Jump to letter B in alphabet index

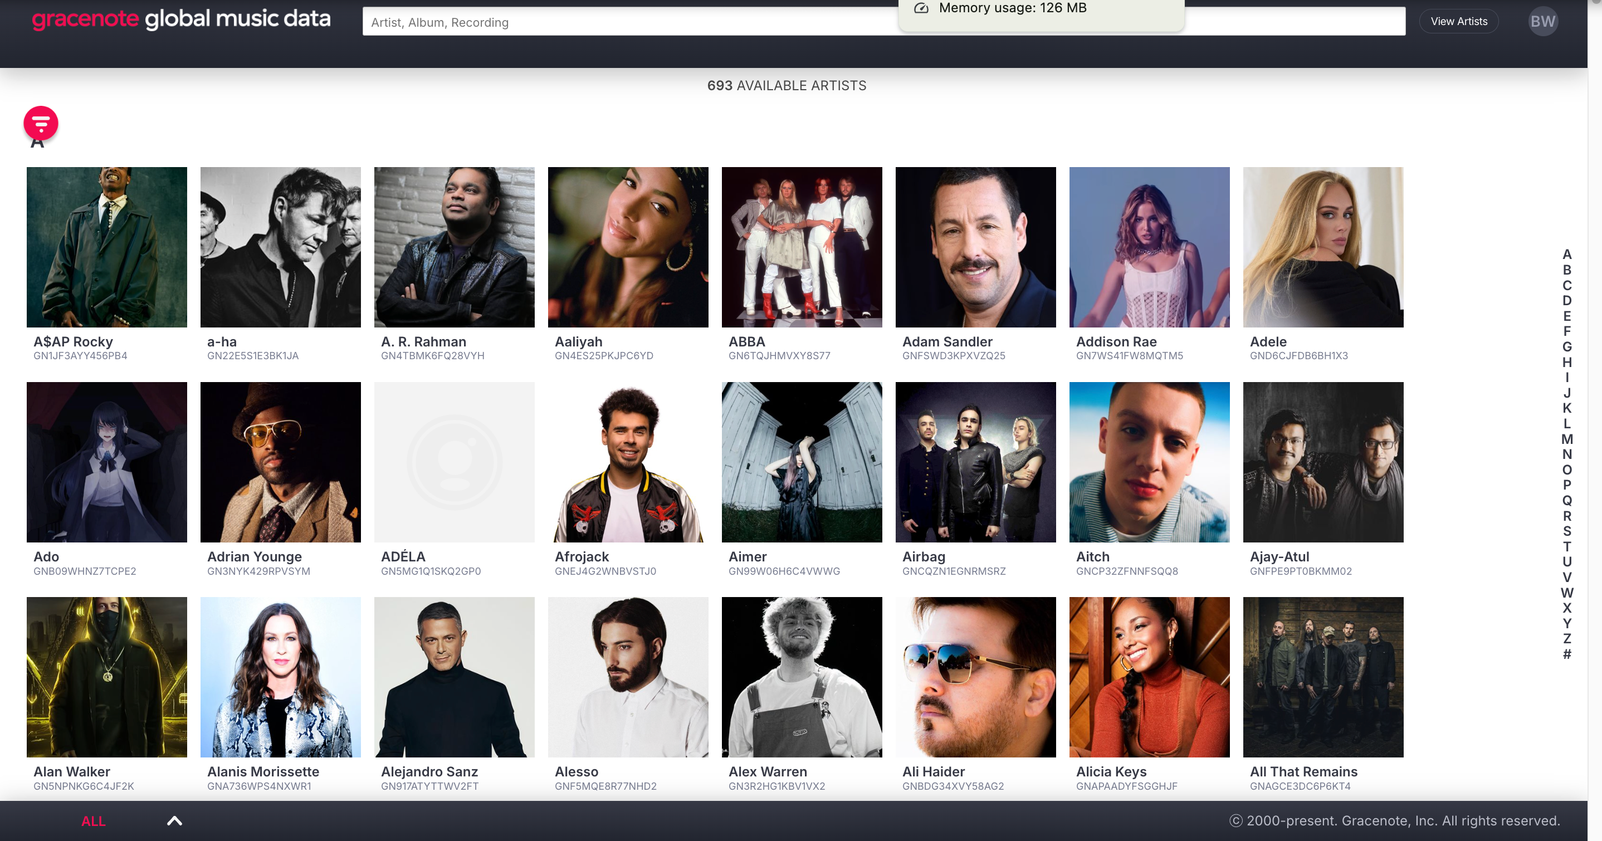pos(1566,270)
